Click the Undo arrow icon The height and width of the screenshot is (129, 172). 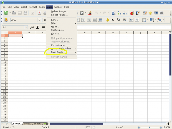[97, 13]
